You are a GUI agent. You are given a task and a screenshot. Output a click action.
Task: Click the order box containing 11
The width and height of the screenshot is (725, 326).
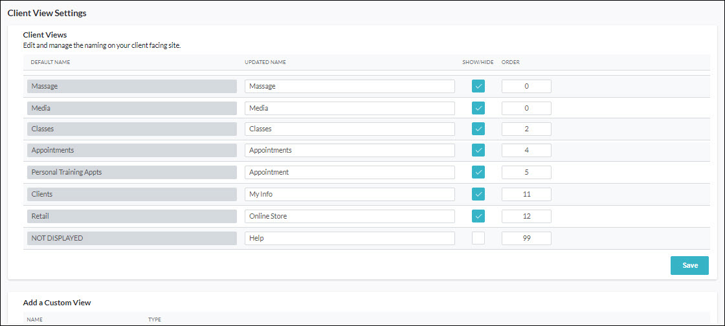(x=526, y=194)
